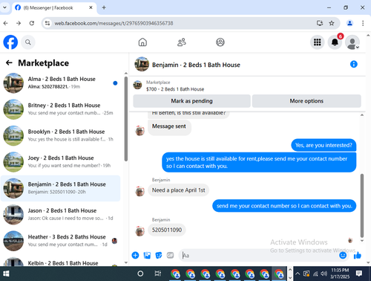Image resolution: width=371 pixels, height=281 pixels.
Task: Click Benjamin chat header title
Action: click(196, 65)
